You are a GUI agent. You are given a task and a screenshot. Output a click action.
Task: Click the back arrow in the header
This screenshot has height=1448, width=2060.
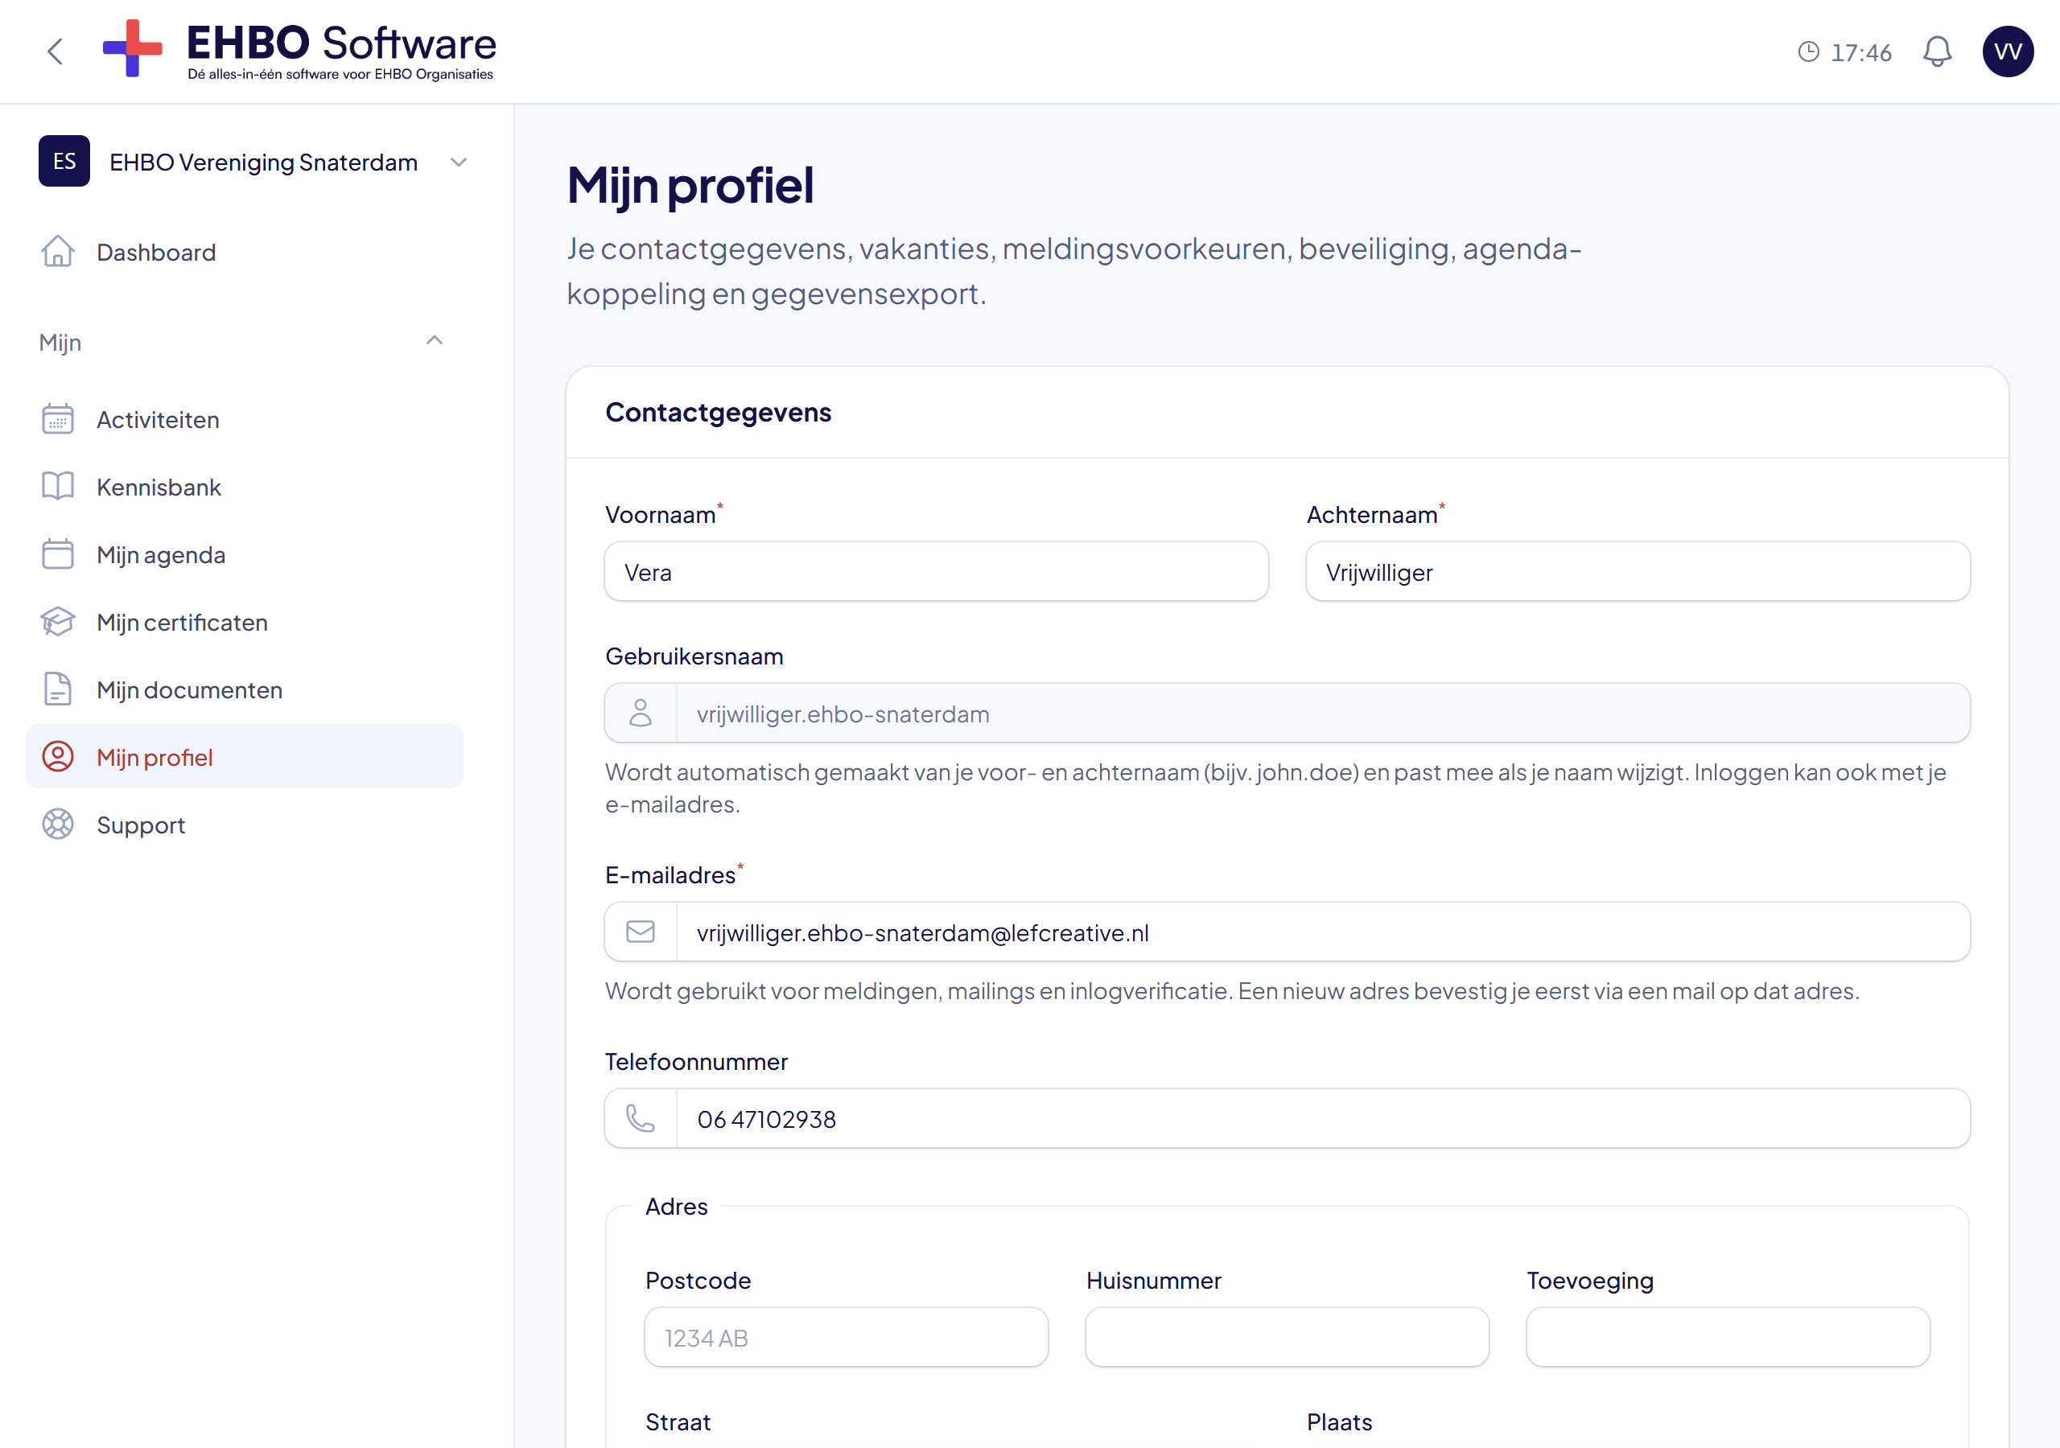[55, 51]
